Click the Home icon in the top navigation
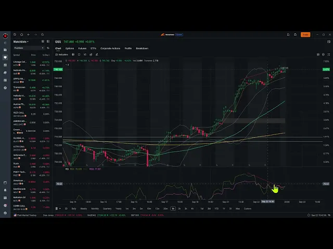 (x=21, y=35)
